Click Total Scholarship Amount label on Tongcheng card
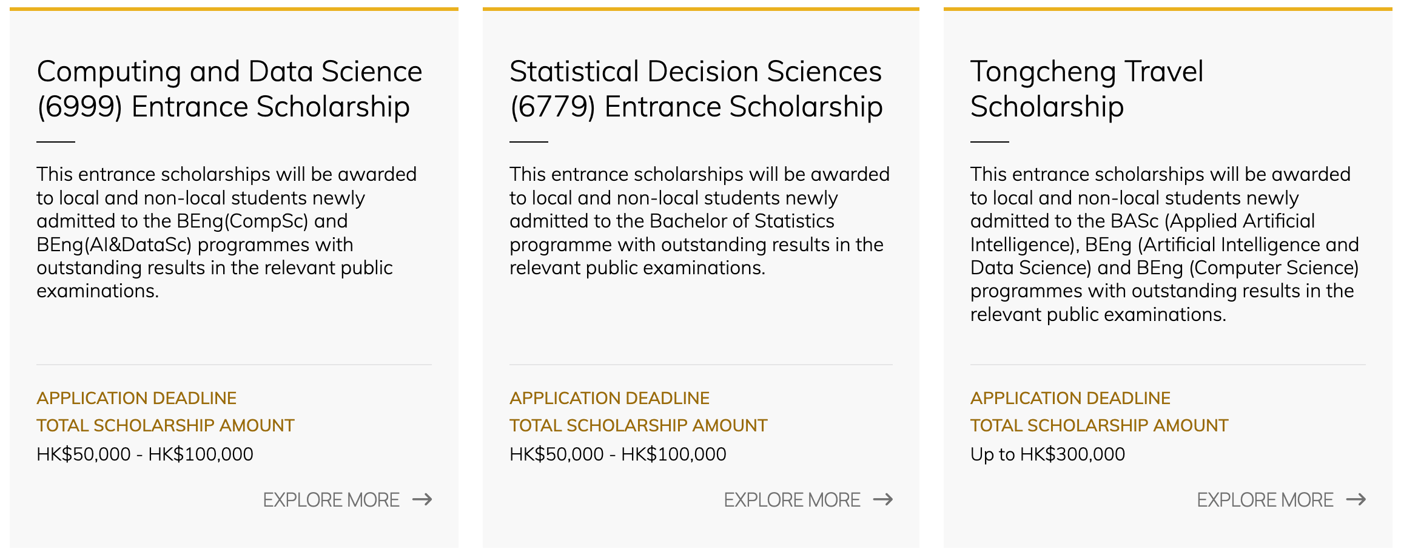 tap(1100, 425)
